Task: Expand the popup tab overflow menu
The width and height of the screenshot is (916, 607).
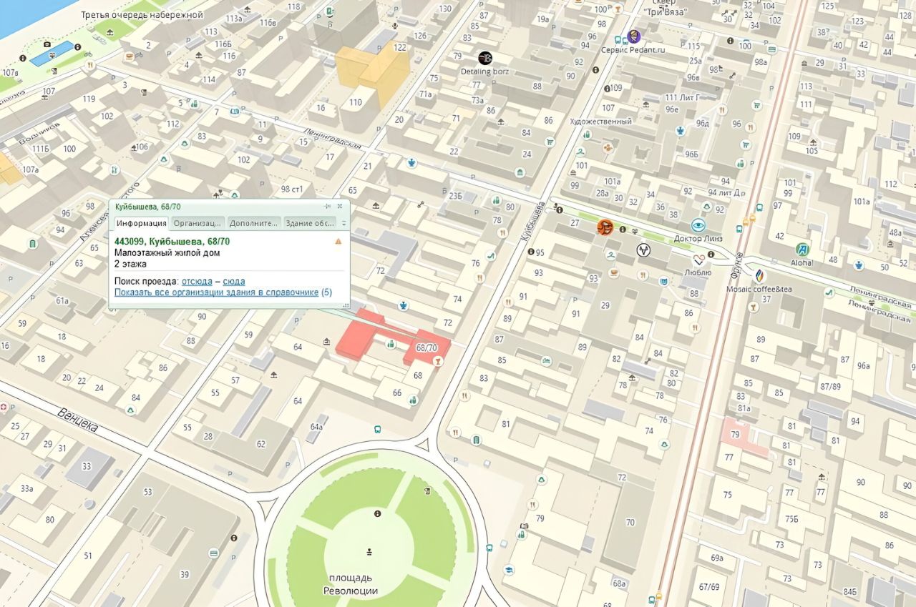Action: pyautogui.click(x=343, y=223)
